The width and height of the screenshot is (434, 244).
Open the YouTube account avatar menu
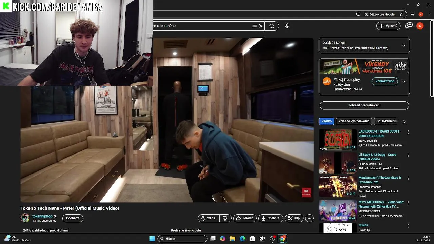(x=420, y=26)
